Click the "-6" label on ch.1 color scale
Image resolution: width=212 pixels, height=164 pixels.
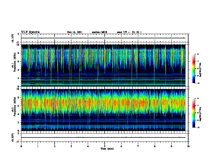(198, 54)
